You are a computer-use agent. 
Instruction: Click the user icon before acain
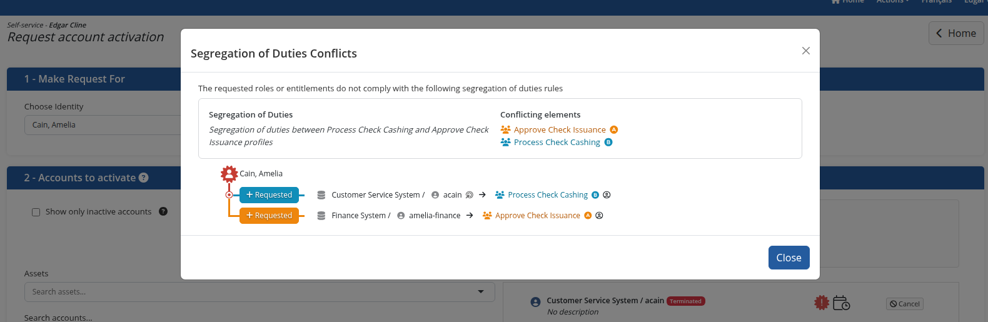435,195
